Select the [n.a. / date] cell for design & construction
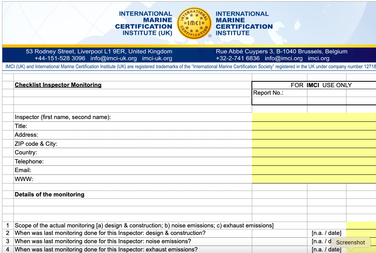The height and width of the screenshot is (253, 376). coord(326,233)
